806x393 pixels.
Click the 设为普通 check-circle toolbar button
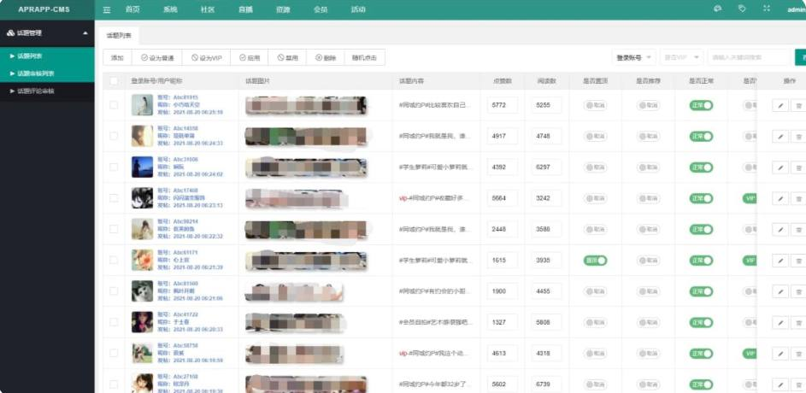[x=156, y=57]
